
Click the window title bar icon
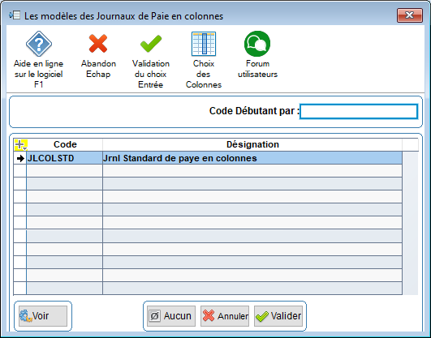point(15,15)
